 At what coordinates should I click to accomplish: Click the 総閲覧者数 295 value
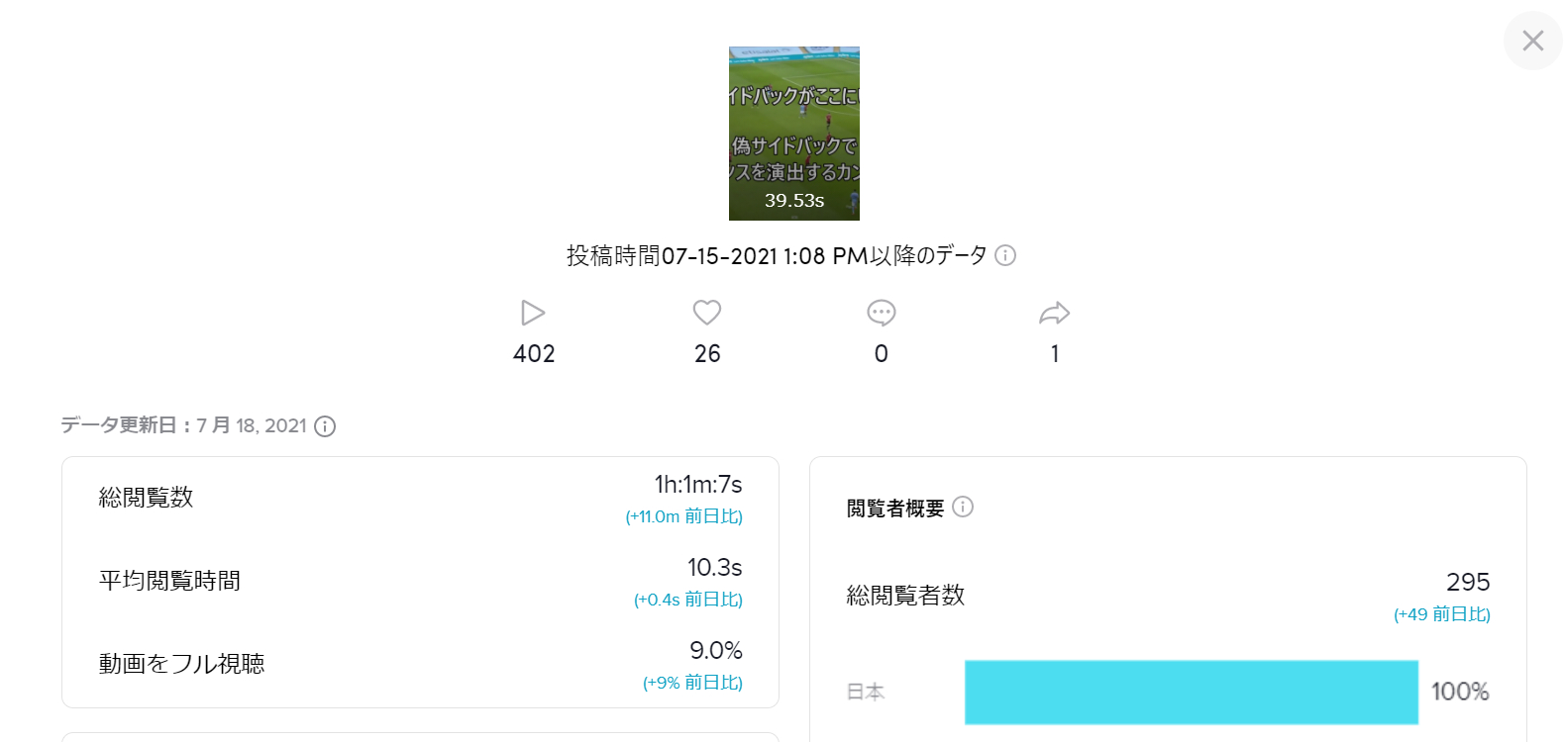[x=1468, y=582]
